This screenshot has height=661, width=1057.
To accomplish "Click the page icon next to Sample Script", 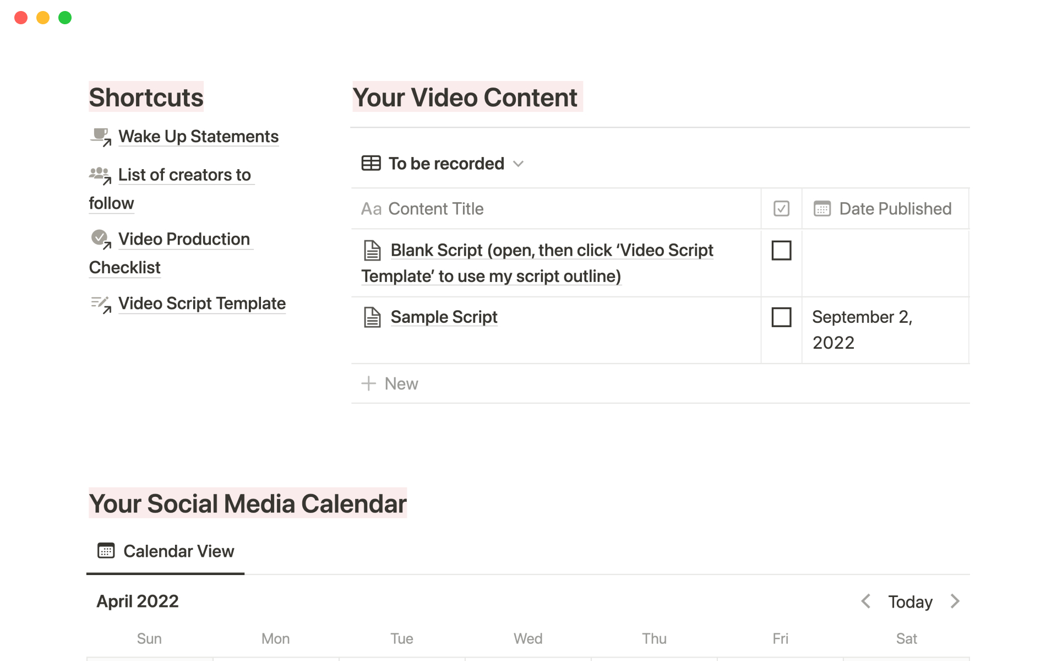I will pyautogui.click(x=372, y=317).
